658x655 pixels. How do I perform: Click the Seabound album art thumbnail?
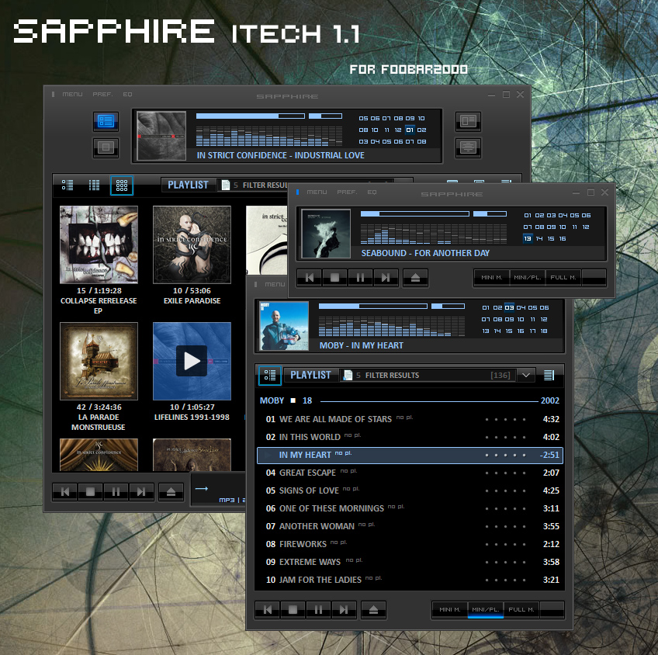pyautogui.click(x=326, y=234)
